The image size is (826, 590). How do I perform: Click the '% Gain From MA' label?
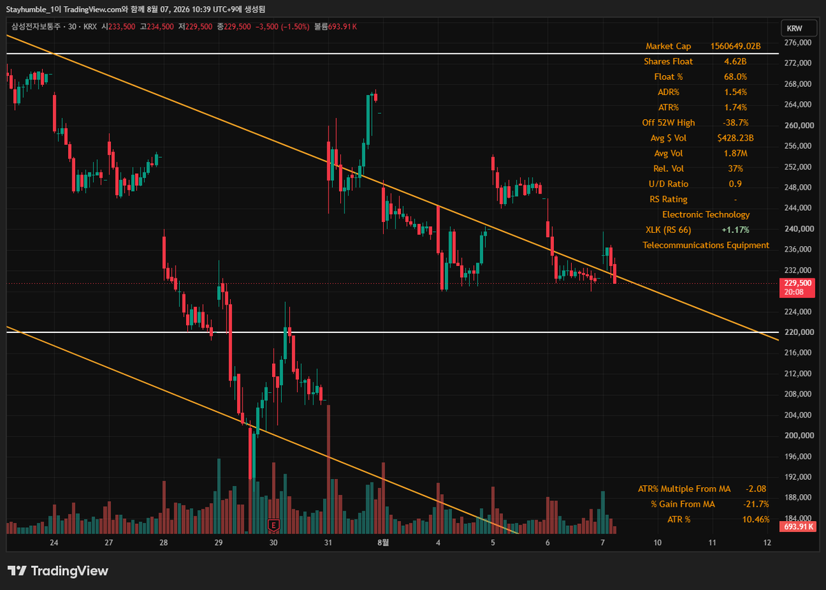click(683, 504)
